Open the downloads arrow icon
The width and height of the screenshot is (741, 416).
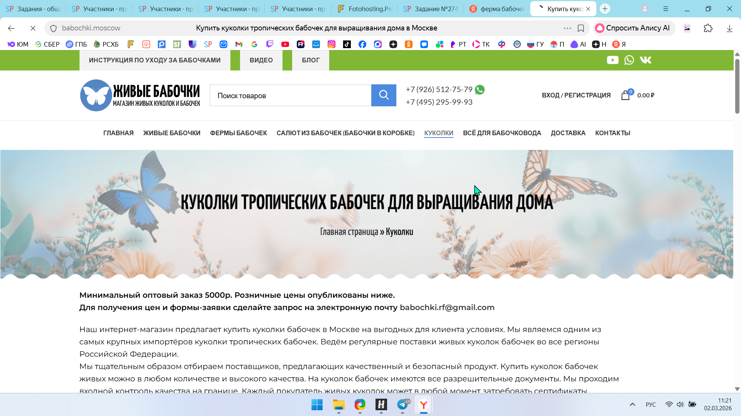[x=729, y=28]
